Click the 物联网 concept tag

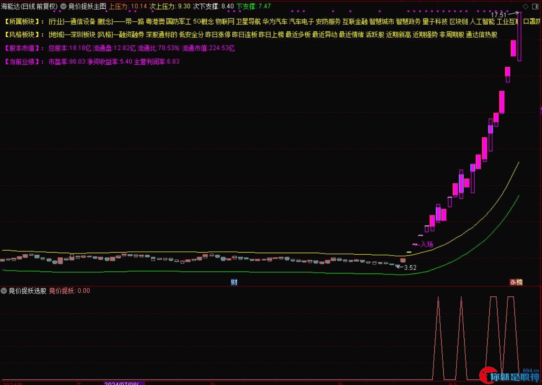pos(225,21)
